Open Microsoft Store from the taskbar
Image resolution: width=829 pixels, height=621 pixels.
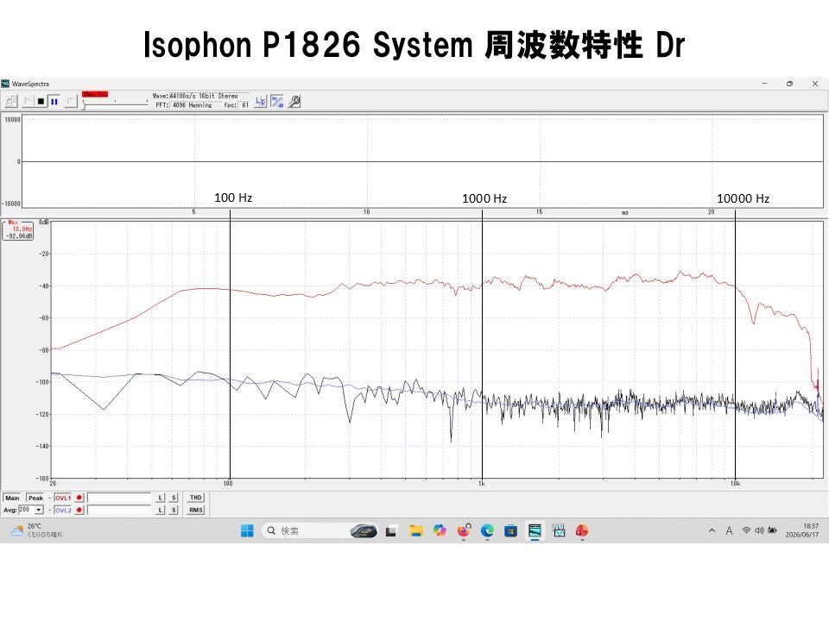(x=510, y=530)
